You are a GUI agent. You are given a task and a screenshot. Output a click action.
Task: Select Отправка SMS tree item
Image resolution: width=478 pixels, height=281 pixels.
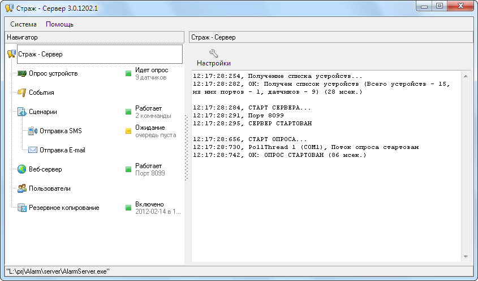tap(61, 131)
